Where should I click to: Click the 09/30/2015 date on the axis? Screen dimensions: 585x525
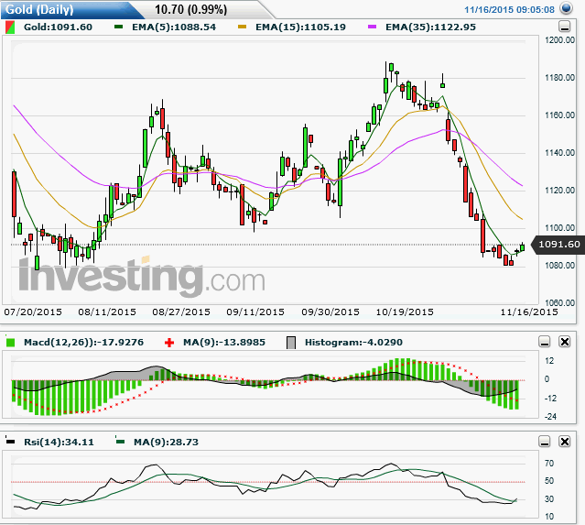click(330, 312)
